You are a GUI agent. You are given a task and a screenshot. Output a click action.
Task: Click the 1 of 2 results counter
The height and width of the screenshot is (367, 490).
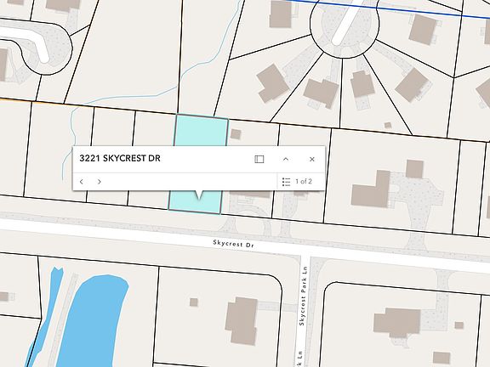[x=304, y=181]
